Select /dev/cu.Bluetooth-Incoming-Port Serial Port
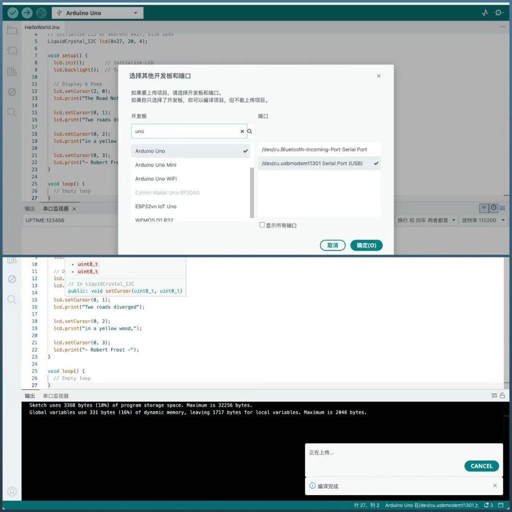512x512 pixels. (x=319, y=149)
